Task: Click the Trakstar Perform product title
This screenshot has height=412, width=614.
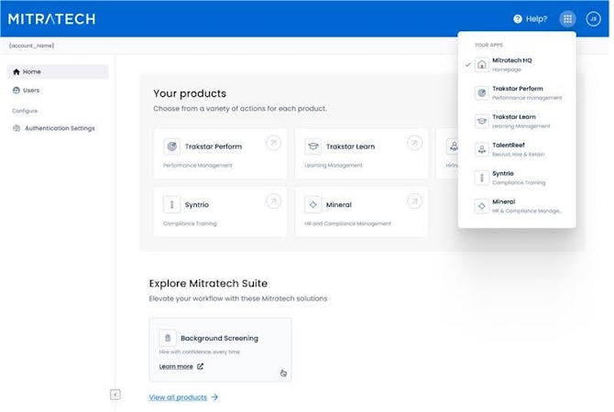Action: (x=214, y=146)
